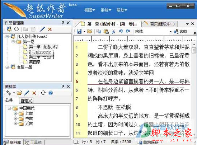Image resolution: width=197 pixels, height=145 pixels.
Task: Expand the 官居一品 tree node
Action: 7,67
